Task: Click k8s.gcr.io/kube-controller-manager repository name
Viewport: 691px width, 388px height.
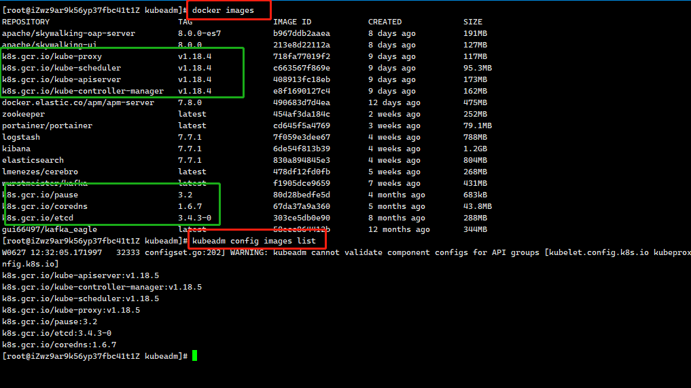Action: pyautogui.click(x=83, y=91)
